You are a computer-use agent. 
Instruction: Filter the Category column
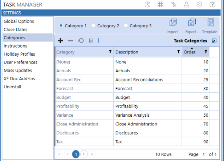point(110,52)
